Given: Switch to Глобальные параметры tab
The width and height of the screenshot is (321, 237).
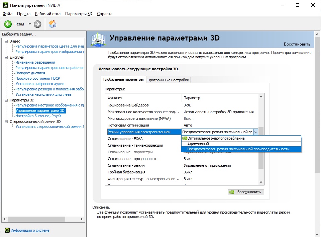Looking at the screenshot, I should (x=123, y=79).
